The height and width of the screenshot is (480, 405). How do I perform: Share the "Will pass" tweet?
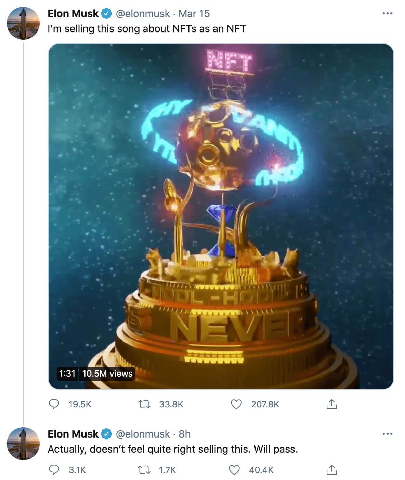point(331,470)
